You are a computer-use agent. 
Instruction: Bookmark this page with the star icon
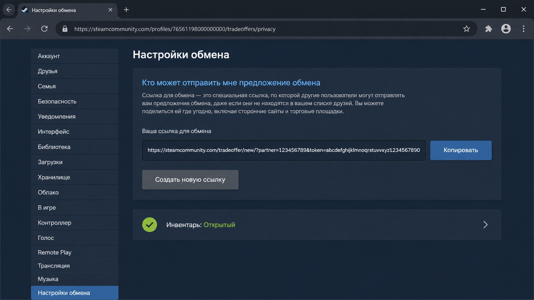(x=467, y=29)
